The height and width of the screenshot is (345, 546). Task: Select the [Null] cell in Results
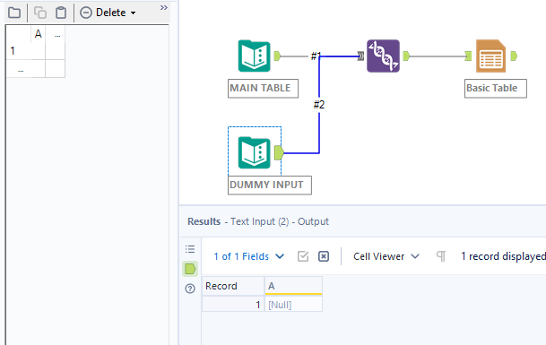click(x=293, y=305)
